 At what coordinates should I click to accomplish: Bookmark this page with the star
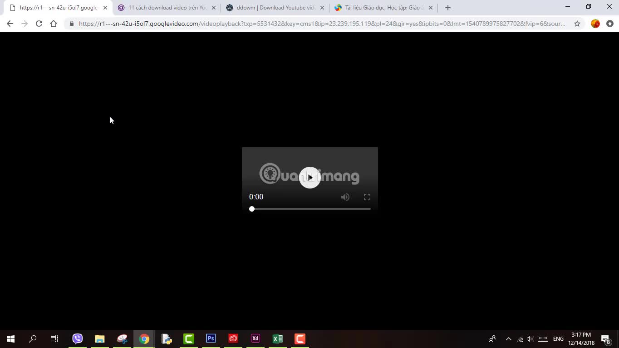[x=577, y=24]
